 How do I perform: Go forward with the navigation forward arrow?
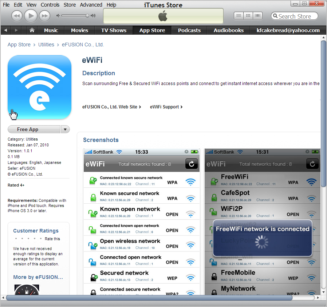(x=16, y=30)
